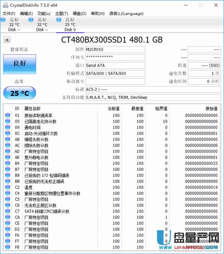The image size is (224, 254).
Task: Click status icon for attribute AC
Action: (8, 145)
